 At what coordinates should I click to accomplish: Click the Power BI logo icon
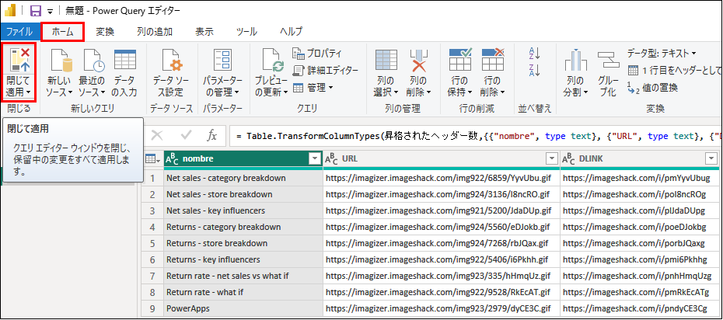click(10, 10)
